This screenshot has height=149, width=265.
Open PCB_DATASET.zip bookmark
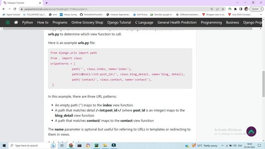click(x=34, y=14)
